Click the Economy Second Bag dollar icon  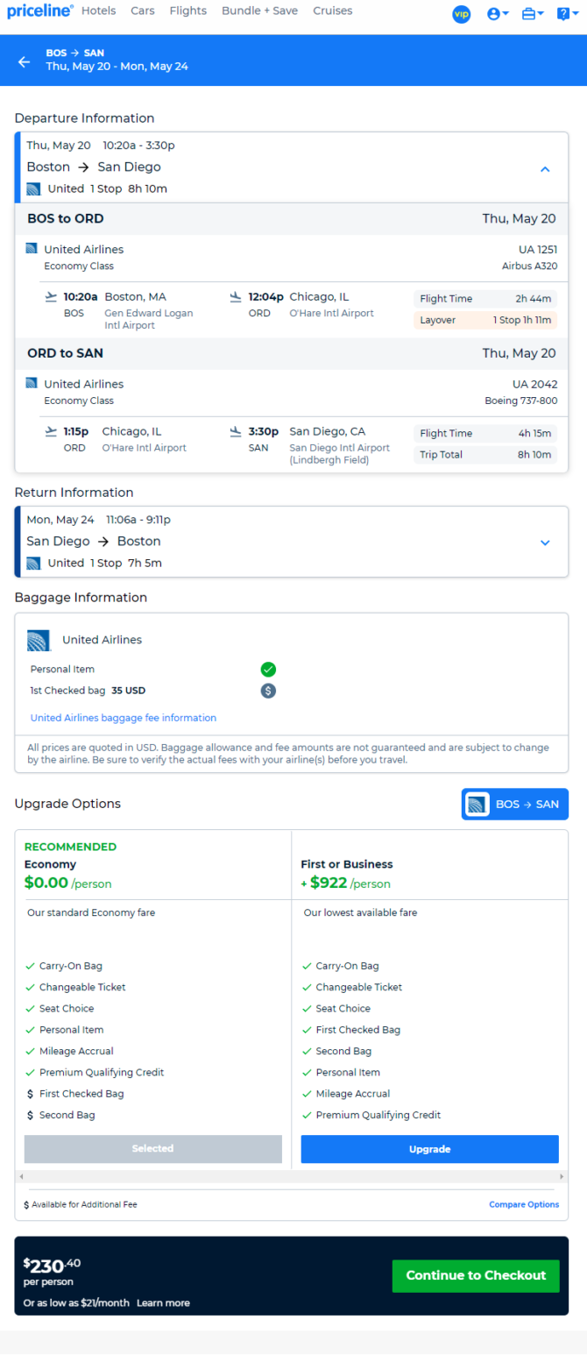coord(30,1116)
